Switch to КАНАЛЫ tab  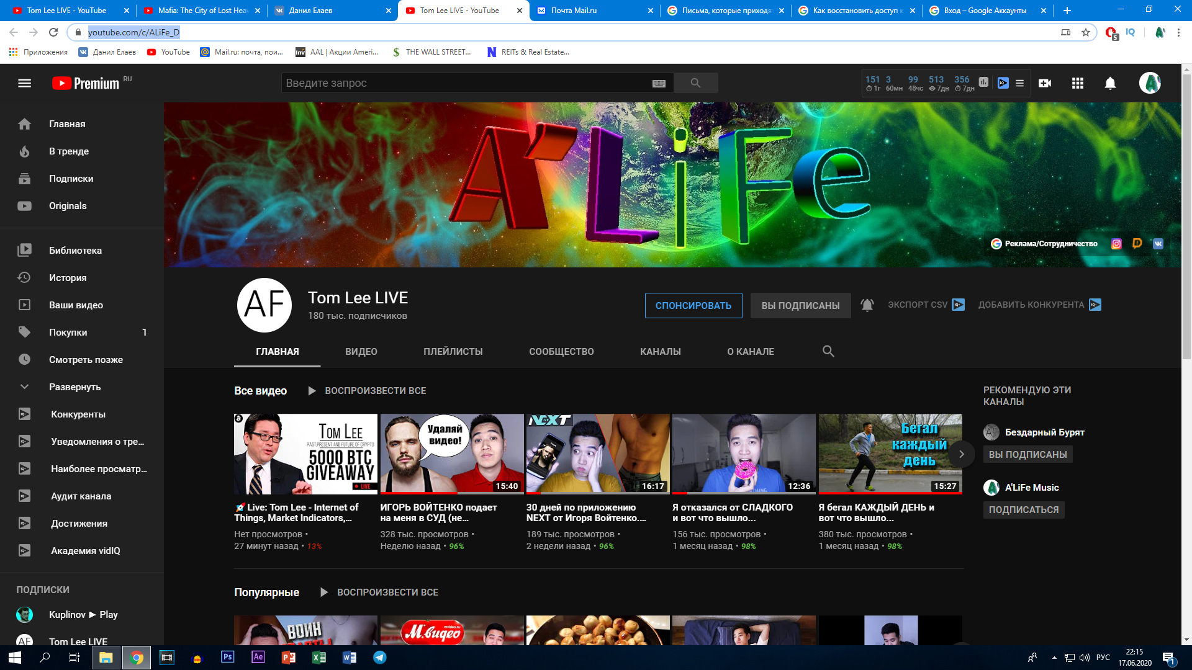tap(661, 352)
